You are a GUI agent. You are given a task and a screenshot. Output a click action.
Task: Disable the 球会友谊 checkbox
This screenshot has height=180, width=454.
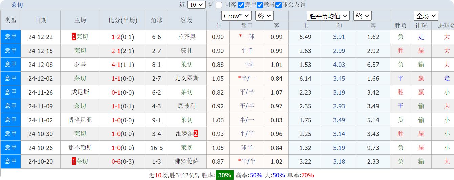[x=278, y=5]
